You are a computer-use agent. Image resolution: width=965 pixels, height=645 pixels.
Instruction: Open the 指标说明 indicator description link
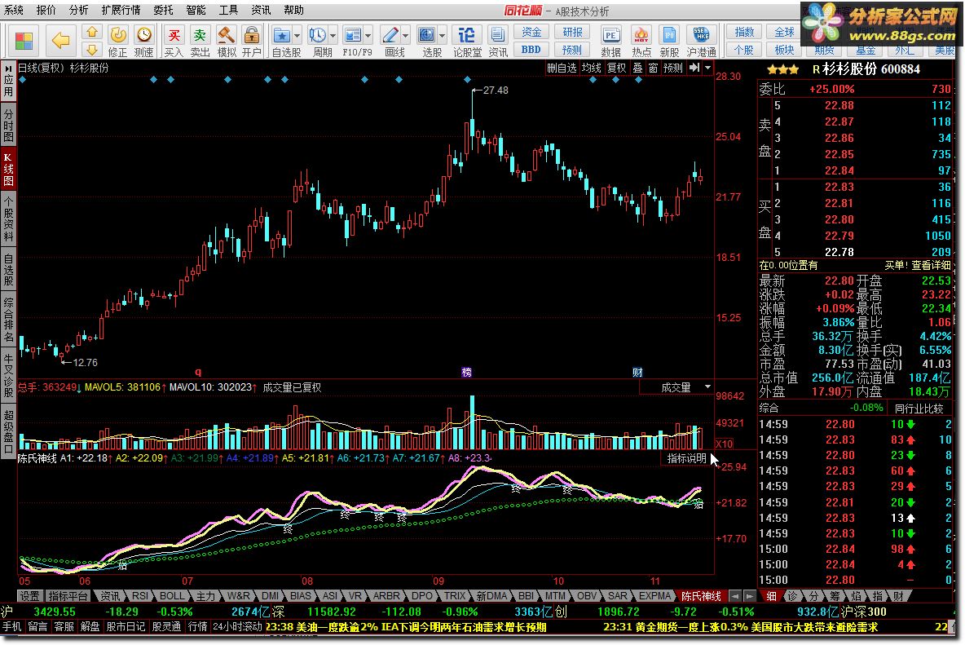[687, 458]
